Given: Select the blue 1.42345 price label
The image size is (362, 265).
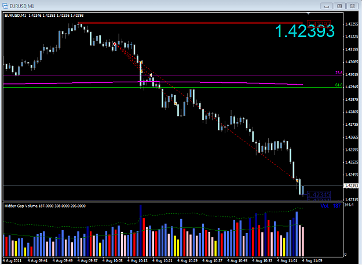Looking at the screenshot, I should click(319, 194).
